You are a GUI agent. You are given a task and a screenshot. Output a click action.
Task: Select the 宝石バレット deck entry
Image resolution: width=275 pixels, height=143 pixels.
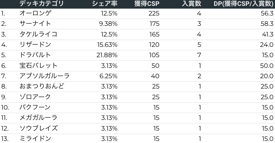38,65
